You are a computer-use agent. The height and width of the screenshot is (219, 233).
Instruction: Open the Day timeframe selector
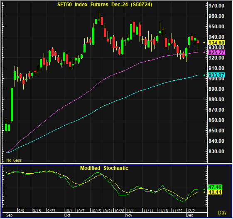[x=222, y=213]
